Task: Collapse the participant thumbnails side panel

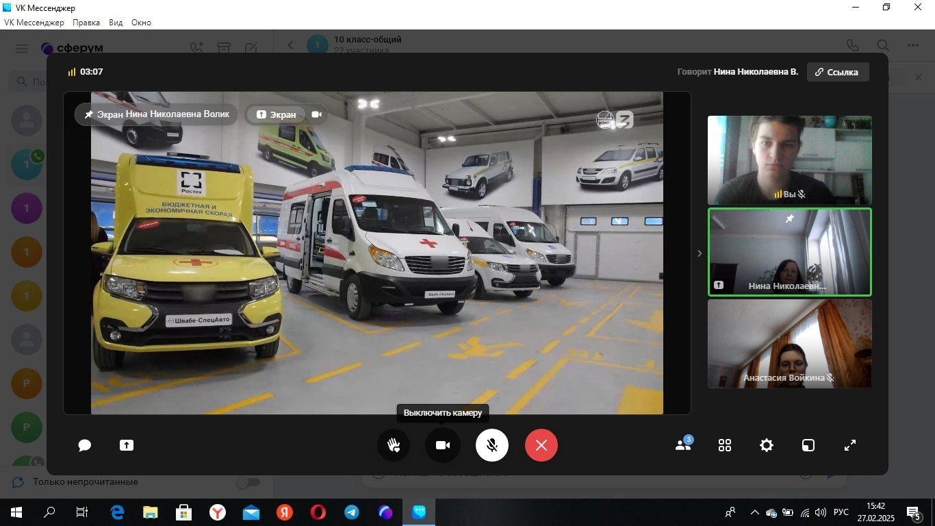Action: (x=699, y=253)
